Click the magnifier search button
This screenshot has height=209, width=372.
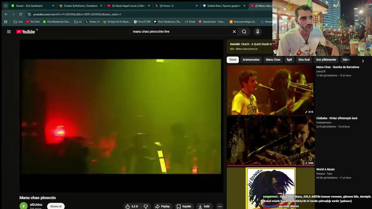[244, 32]
